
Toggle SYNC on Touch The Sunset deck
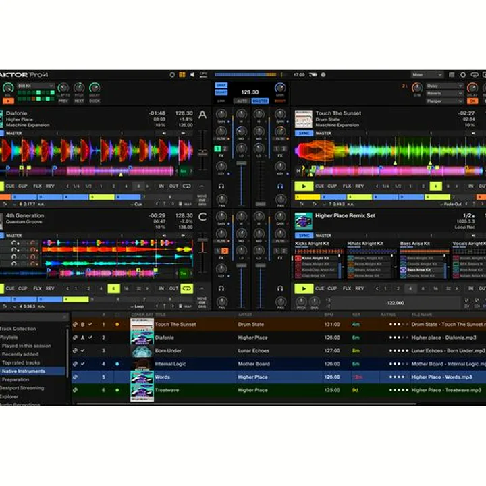pos(304,133)
